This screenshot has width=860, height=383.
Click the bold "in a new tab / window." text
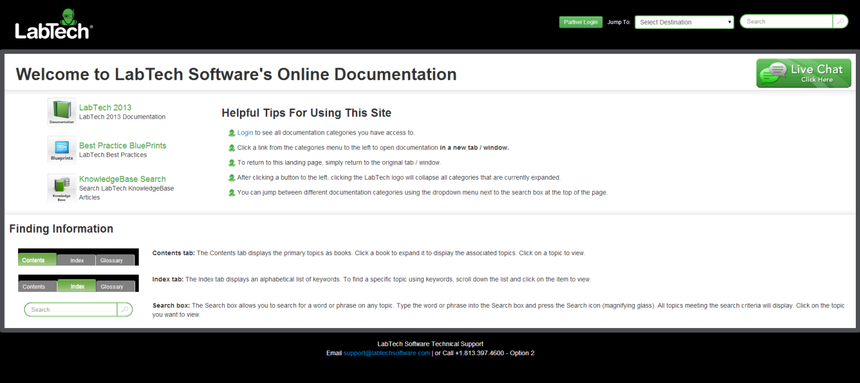pyautogui.click(x=474, y=148)
